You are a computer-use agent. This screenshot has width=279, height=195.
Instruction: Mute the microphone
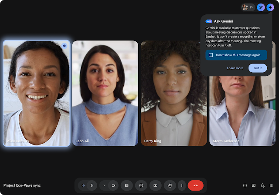(92, 185)
